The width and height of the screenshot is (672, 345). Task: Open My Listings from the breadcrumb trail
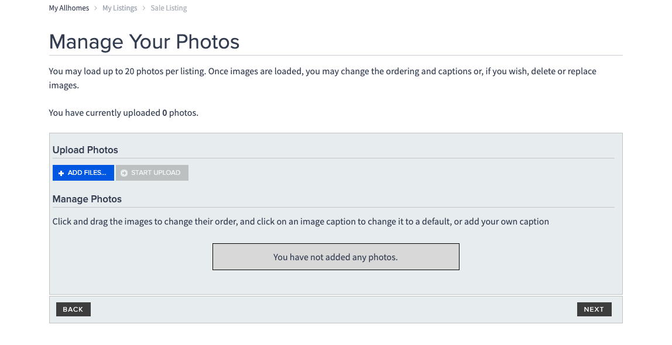click(x=119, y=8)
